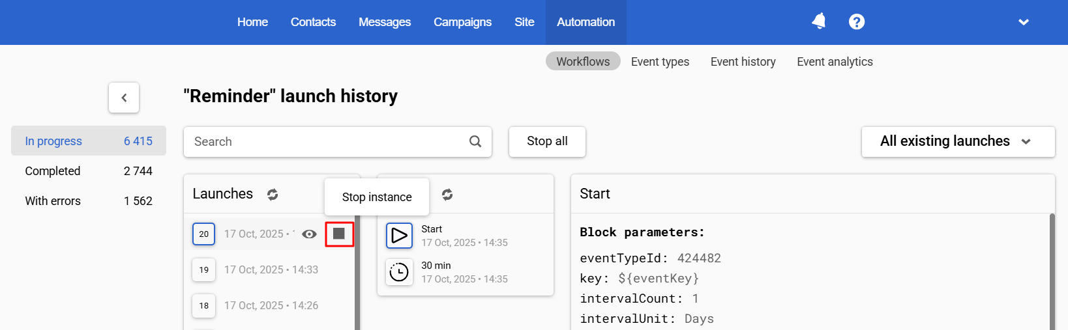Select the key value ${eventKey}
Viewport: 1068px width, 330px height.
click(659, 278)
